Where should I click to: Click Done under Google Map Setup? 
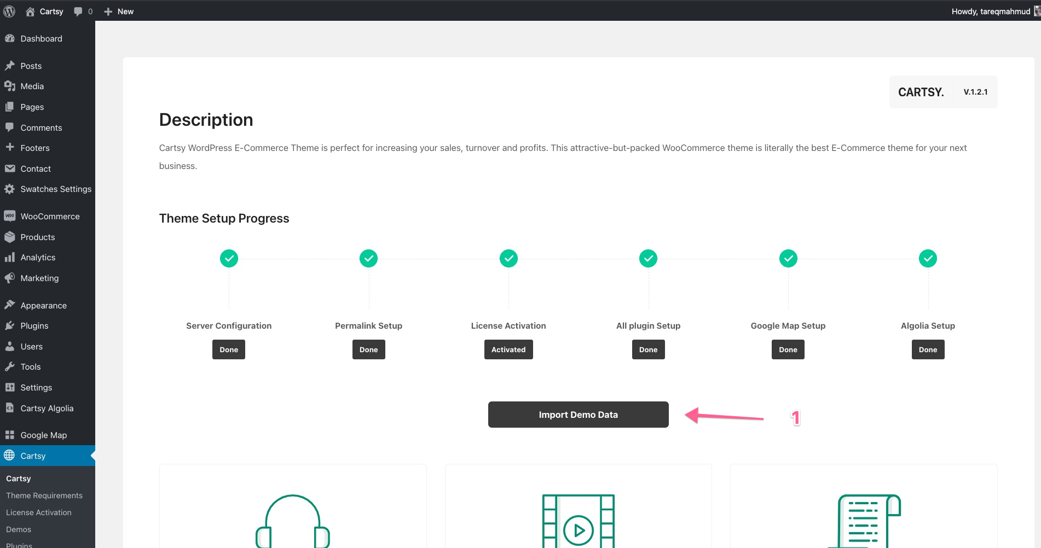coord(788,349)
